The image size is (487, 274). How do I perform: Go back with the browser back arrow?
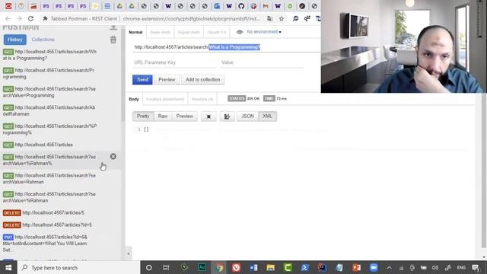(x=8, y=18)
